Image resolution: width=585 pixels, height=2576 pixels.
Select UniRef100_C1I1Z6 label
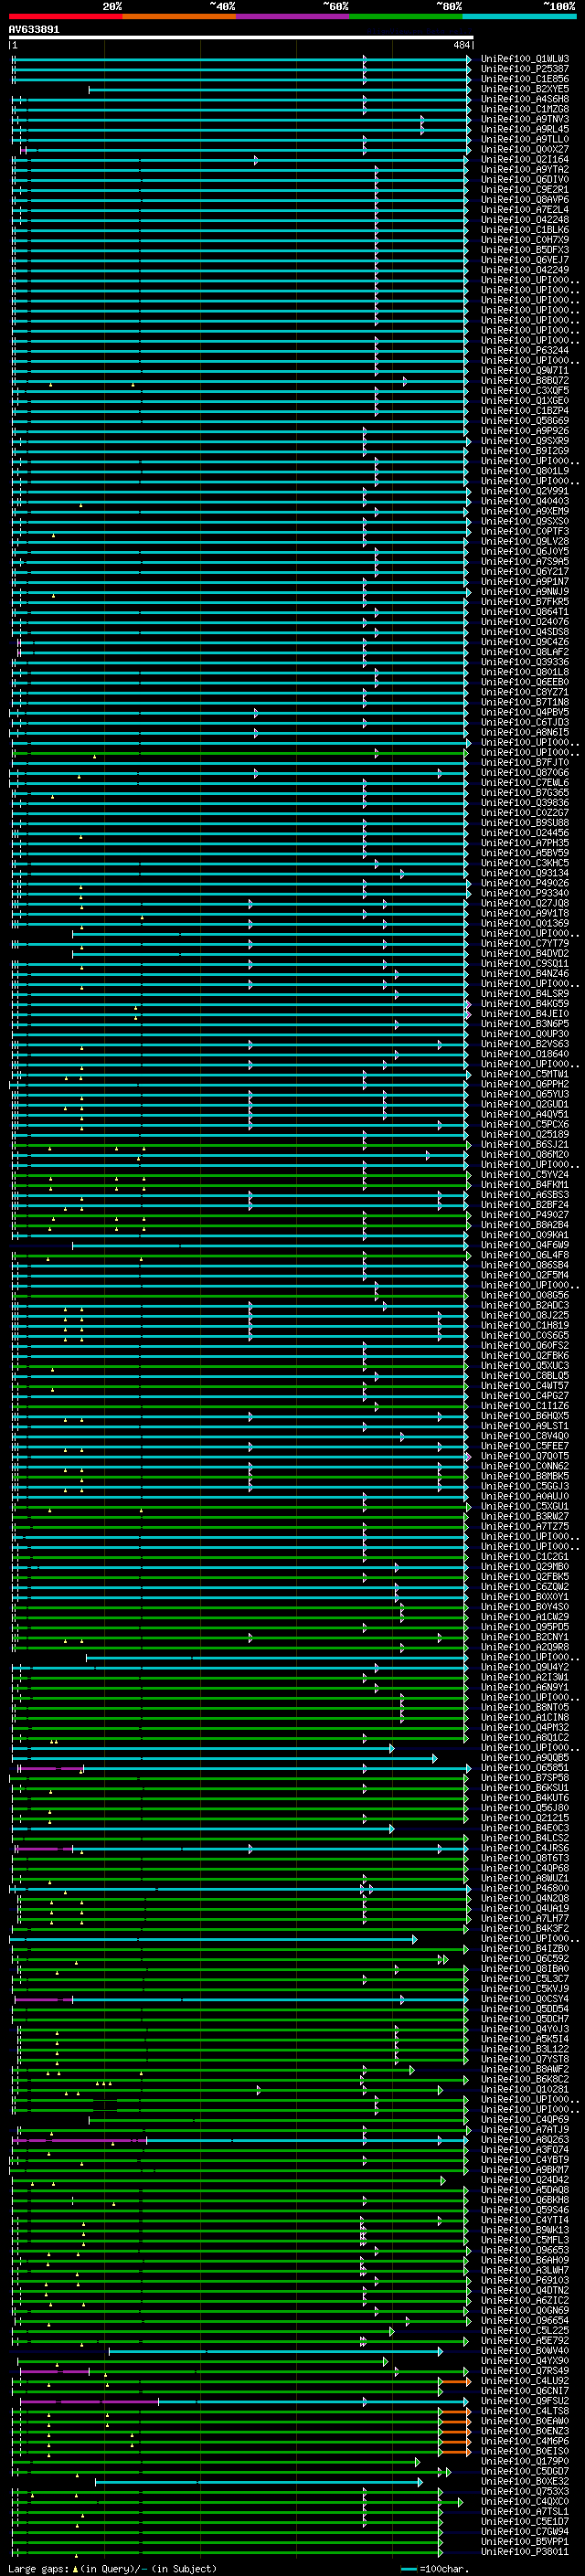(x=525, y=1406)
